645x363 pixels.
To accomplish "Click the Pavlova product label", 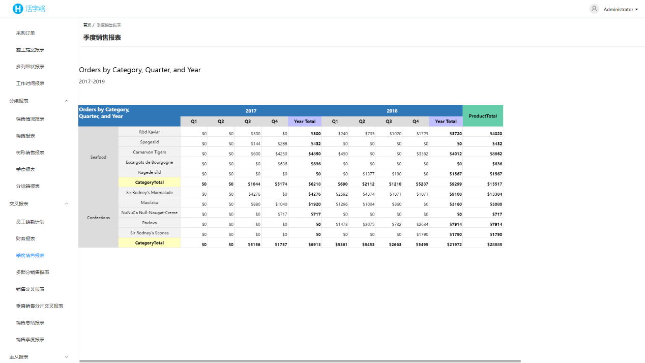I will click(x=150, y=223).
